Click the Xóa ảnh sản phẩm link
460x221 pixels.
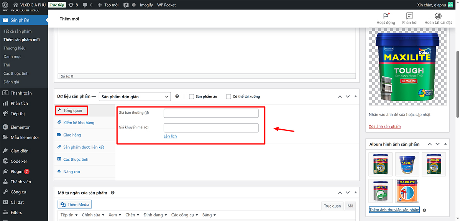384,127
